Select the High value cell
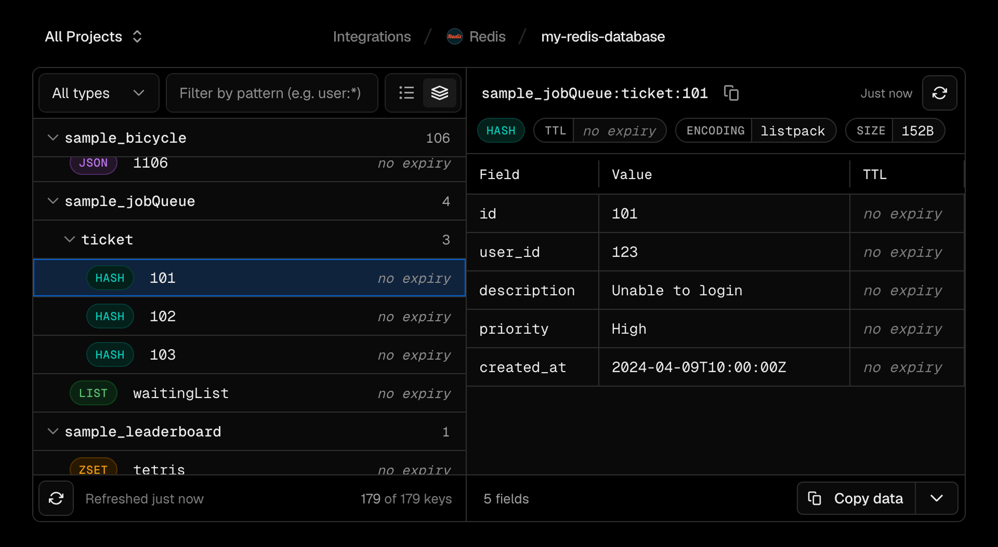998x547 pixels. coord(724,329)
